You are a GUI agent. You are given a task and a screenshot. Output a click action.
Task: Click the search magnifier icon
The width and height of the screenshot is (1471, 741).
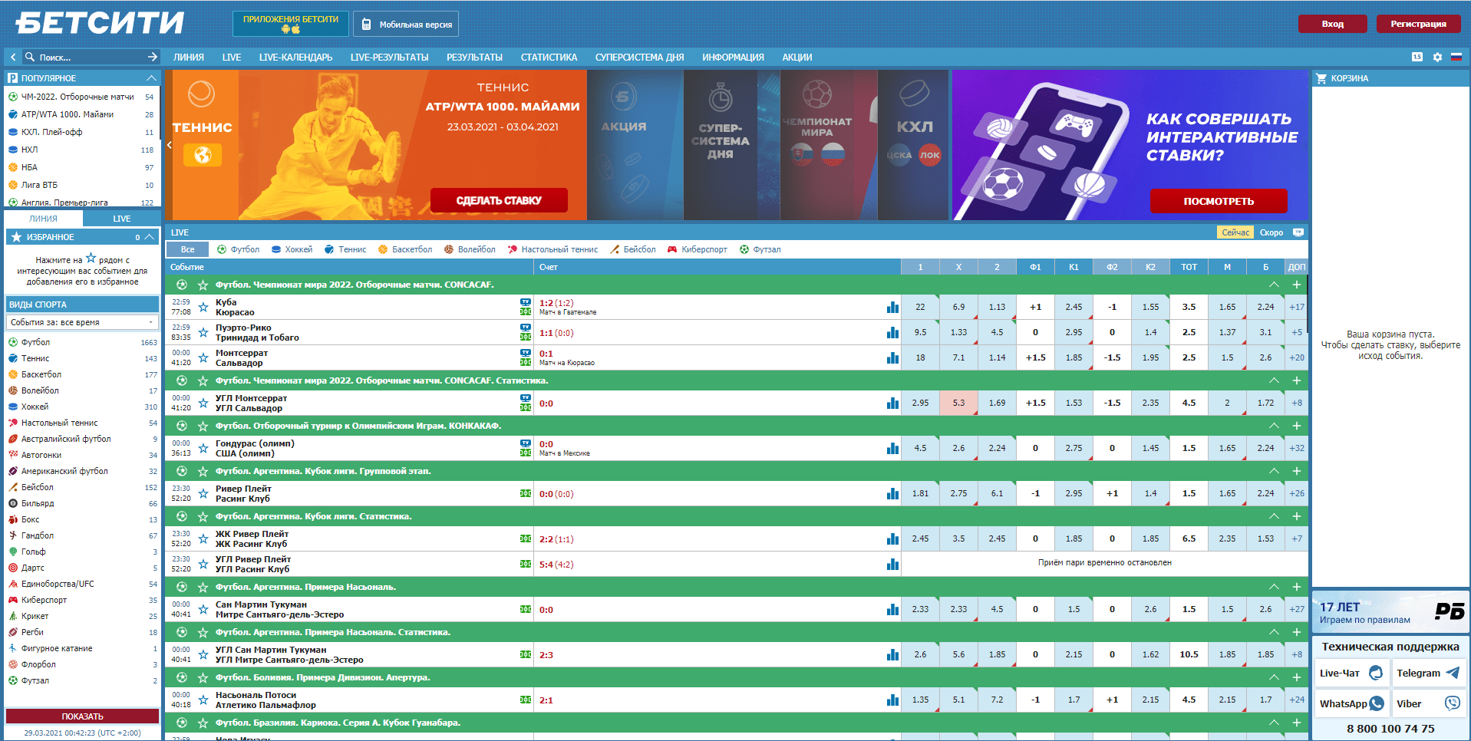[x=30, y=57]
